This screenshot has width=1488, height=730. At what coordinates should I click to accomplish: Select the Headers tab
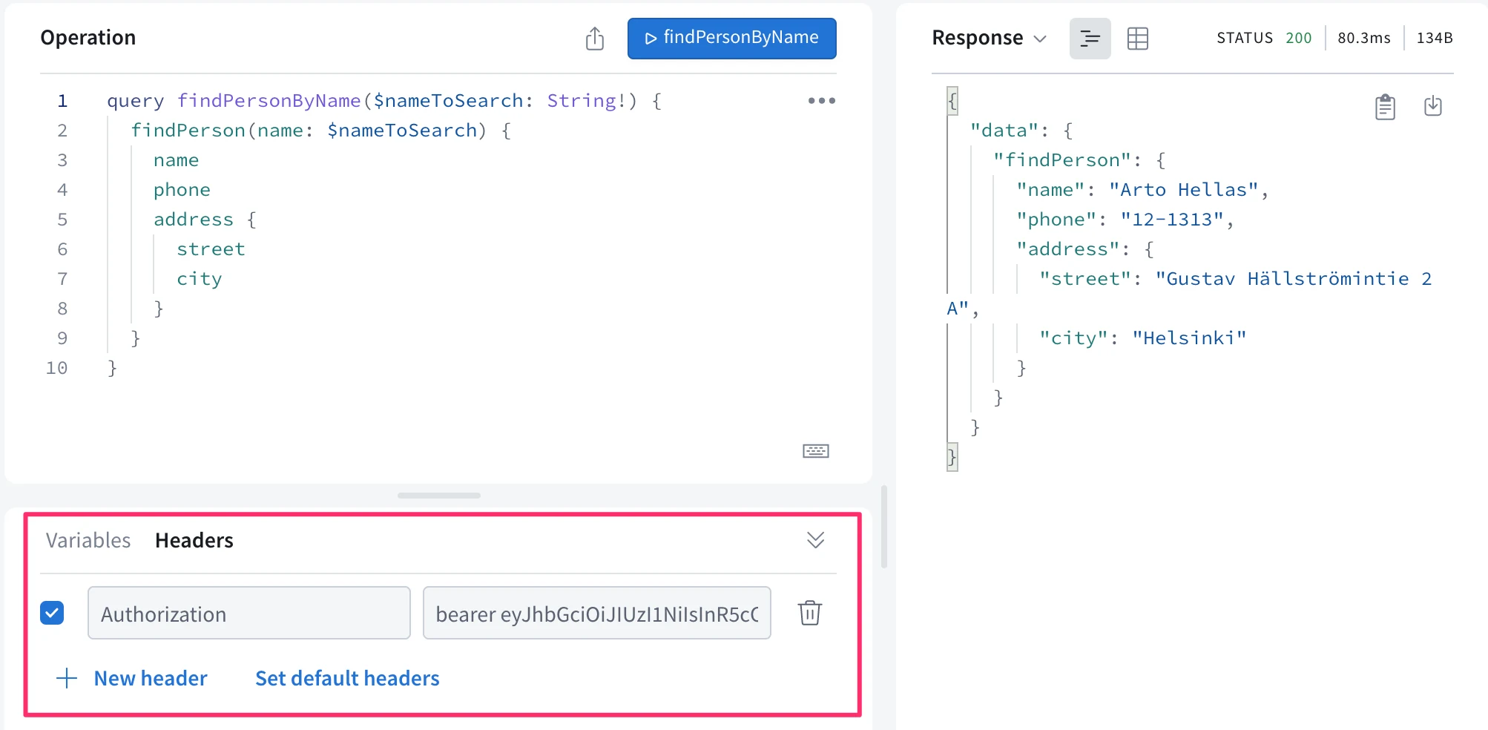[x=194, y=540]
